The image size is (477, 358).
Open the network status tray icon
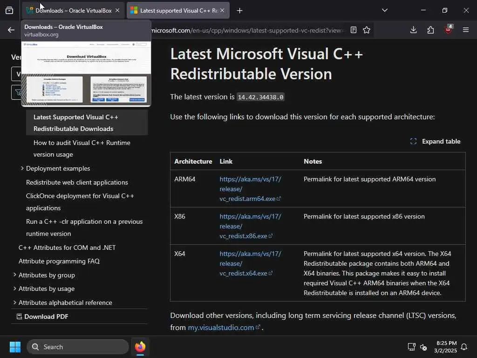pyautogui.click(x=412, y=347)
